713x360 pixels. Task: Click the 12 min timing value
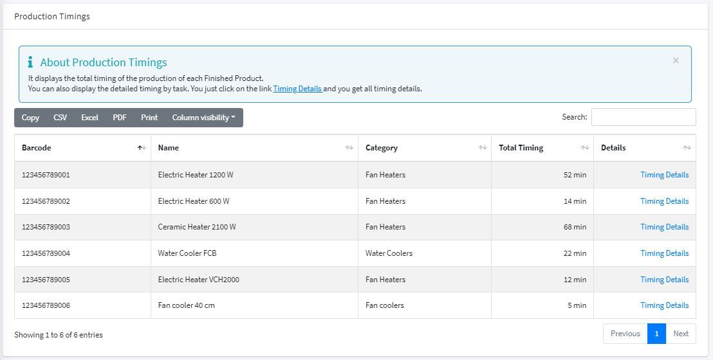575,280
